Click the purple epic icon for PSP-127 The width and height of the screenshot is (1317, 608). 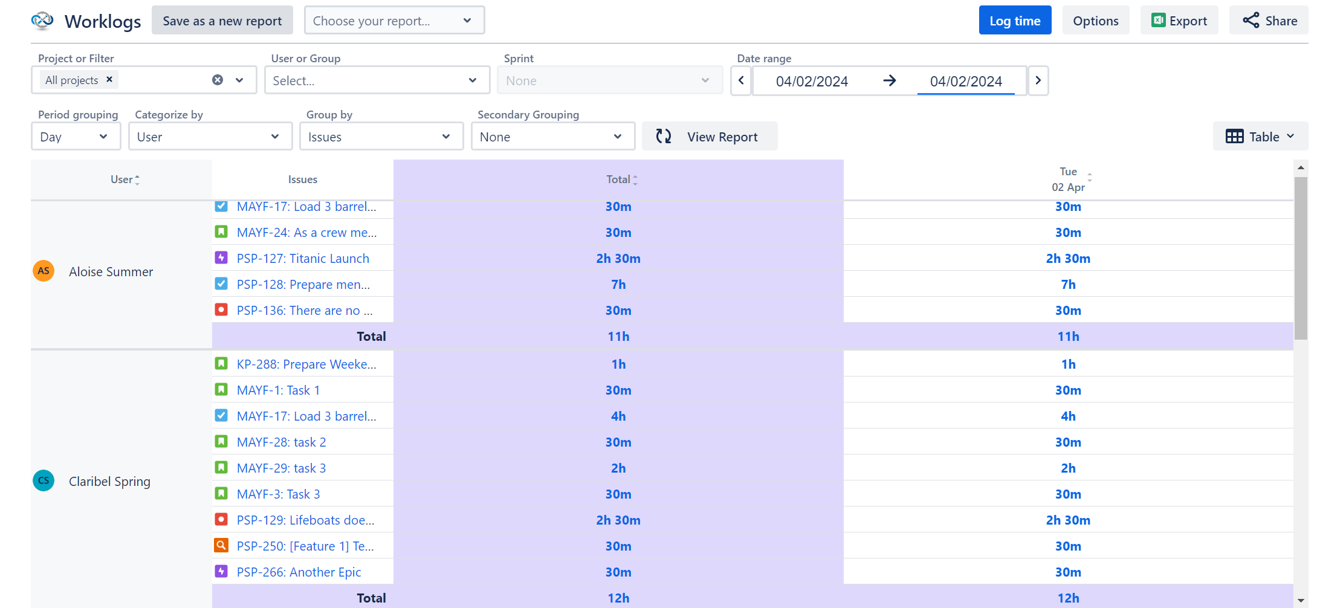[x=221, y=258]
